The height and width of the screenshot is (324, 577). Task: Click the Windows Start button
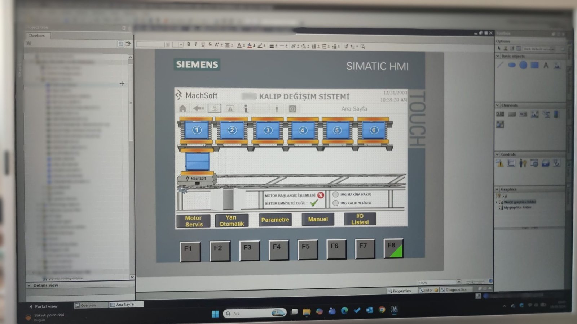(215, 314)
